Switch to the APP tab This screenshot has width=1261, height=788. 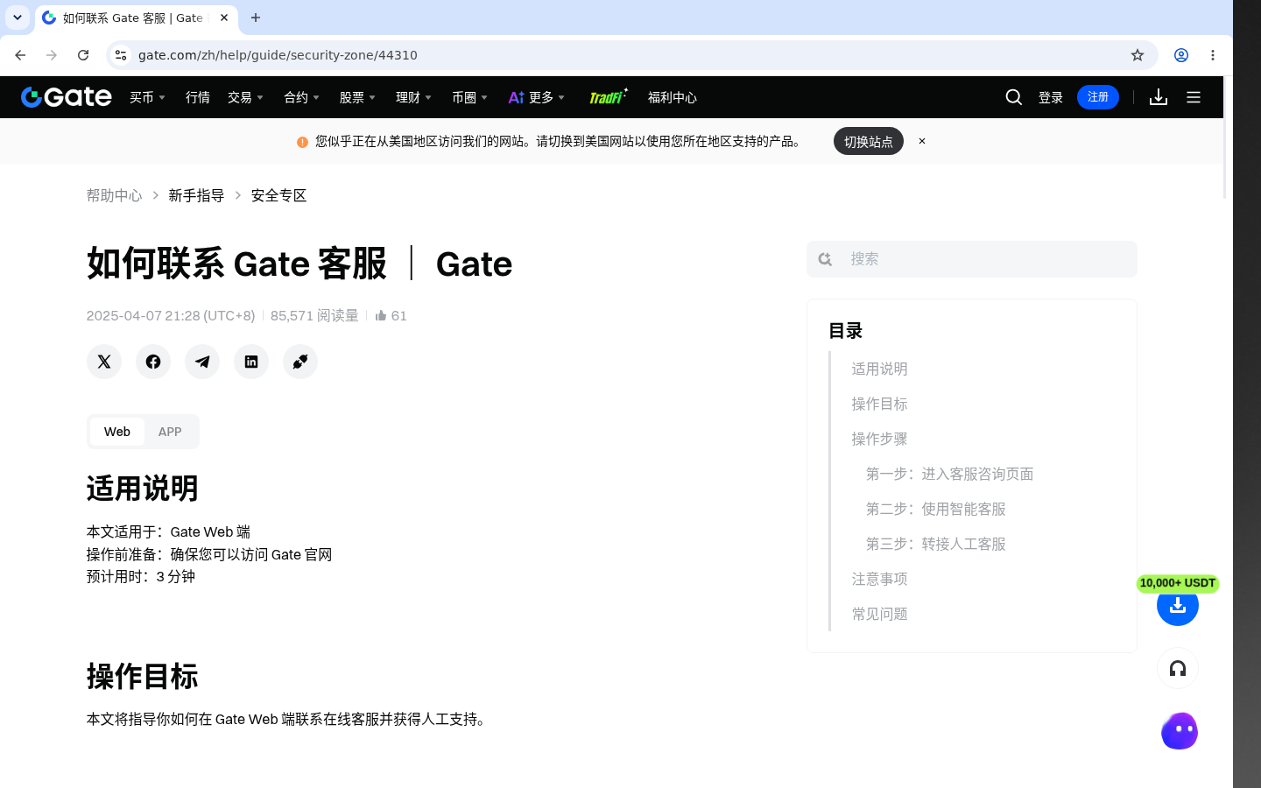point(170,432)
